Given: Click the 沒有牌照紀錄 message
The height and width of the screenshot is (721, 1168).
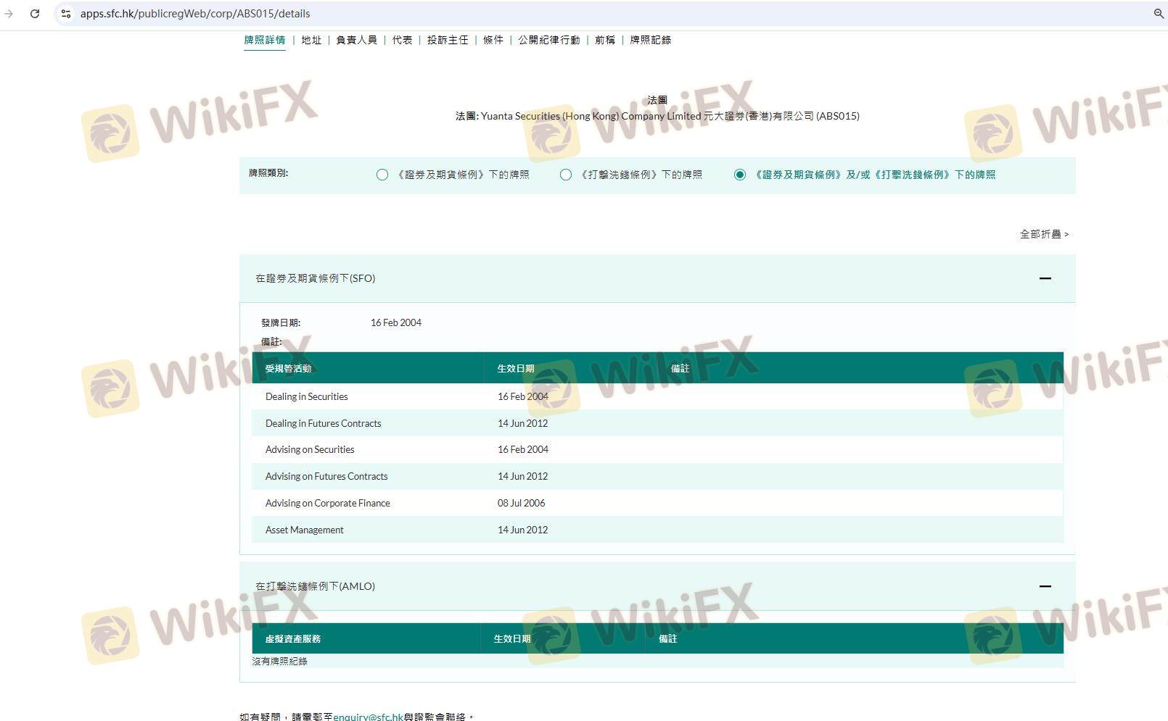Looking at the screenshot, I should [279, 661].
